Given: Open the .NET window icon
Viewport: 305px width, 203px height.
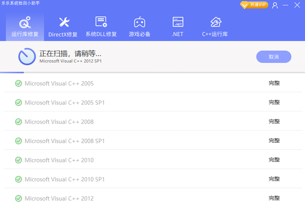Looking at the screenshot, I should click(178, 22).
